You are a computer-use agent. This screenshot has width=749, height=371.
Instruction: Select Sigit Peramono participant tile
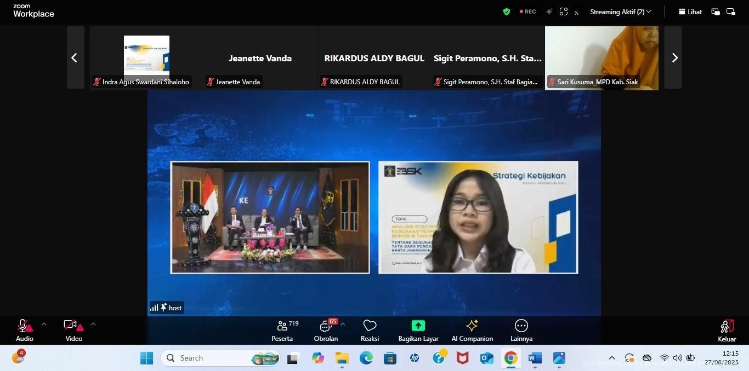[x=487, y=57]
